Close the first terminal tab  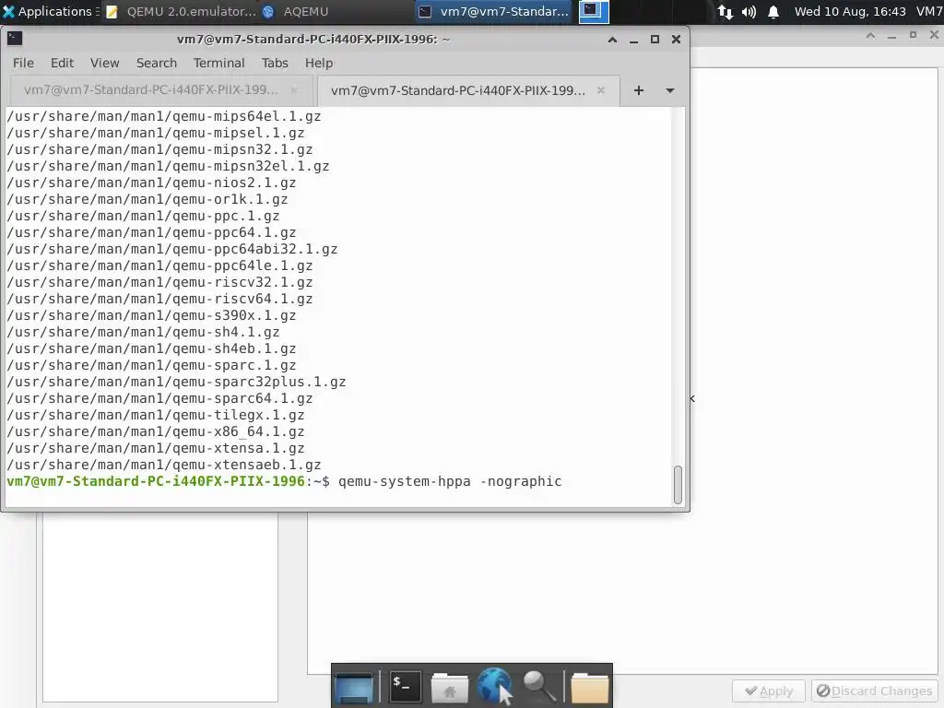tap(294, 89)
